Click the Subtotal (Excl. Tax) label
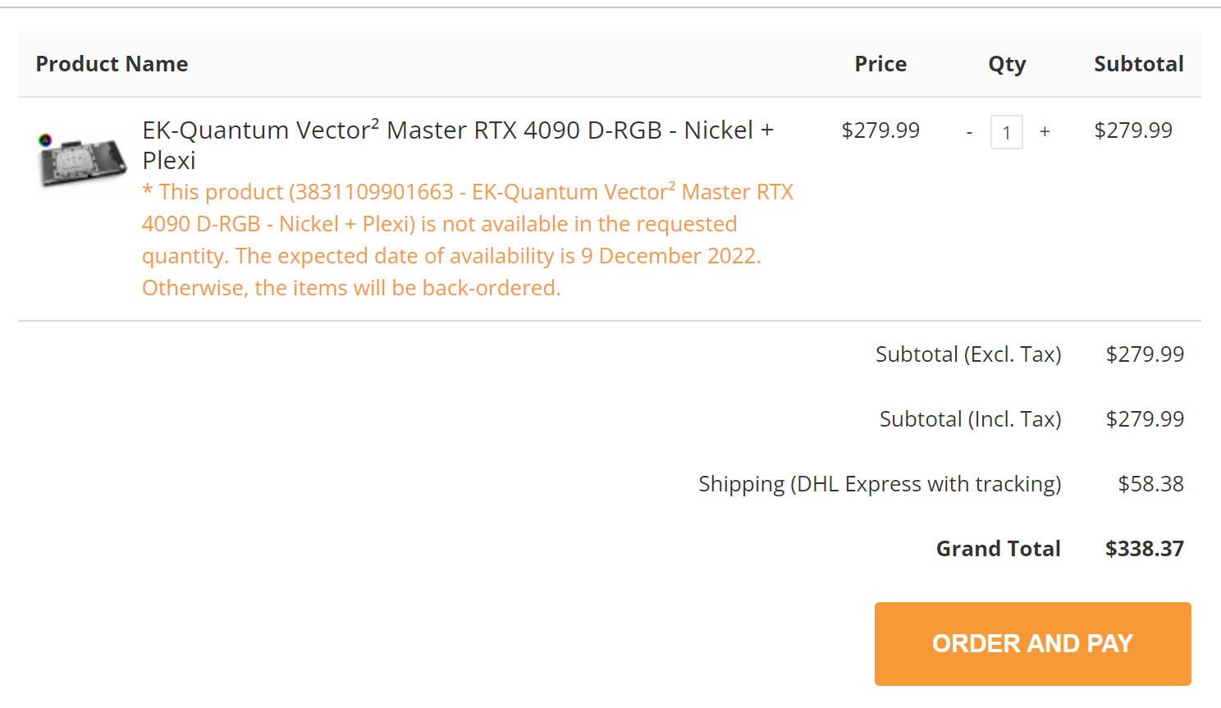Screen dimensions: 1221x708 [x=968, y=354]
